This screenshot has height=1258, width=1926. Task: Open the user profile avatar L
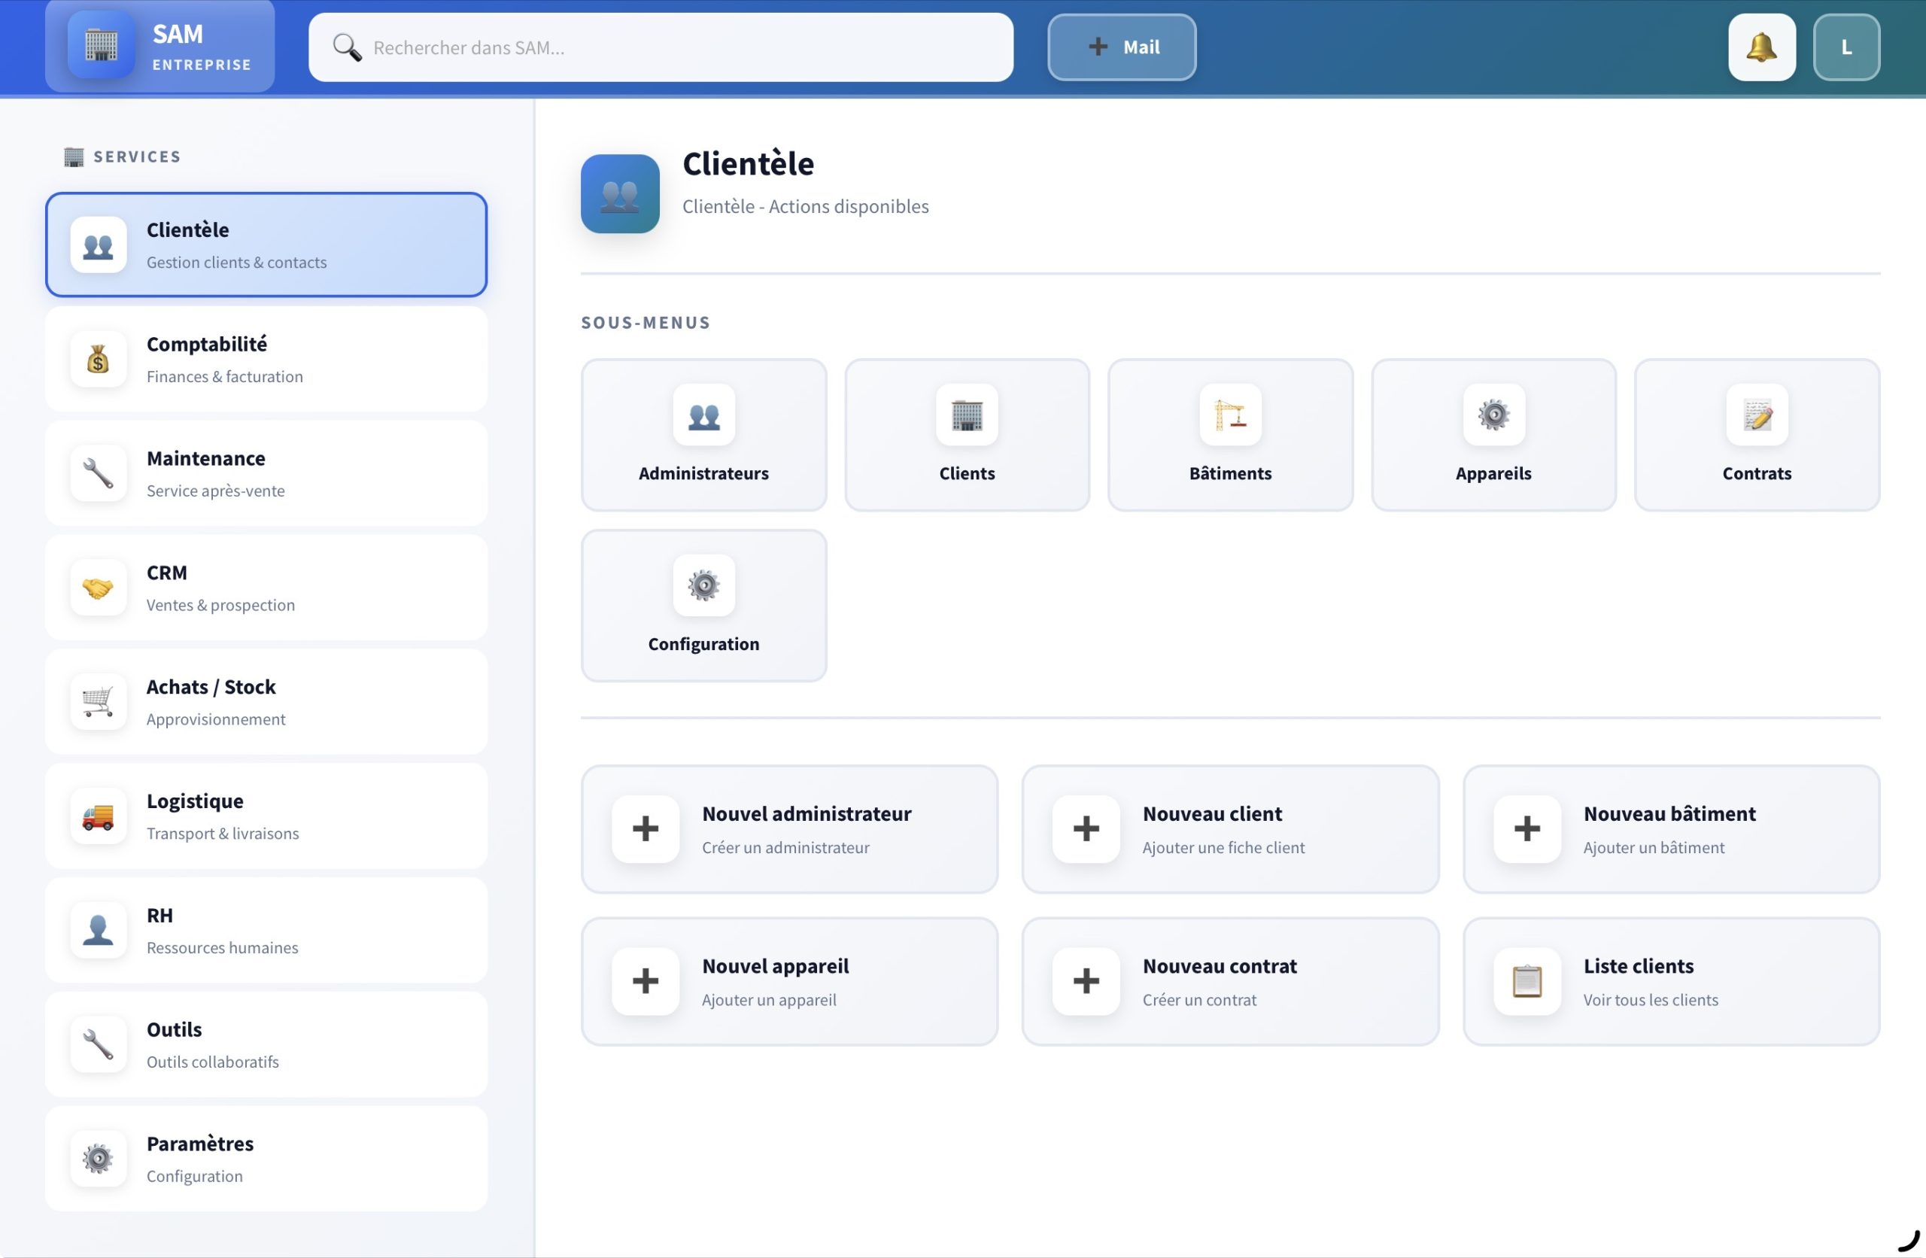click(1846, 47)
